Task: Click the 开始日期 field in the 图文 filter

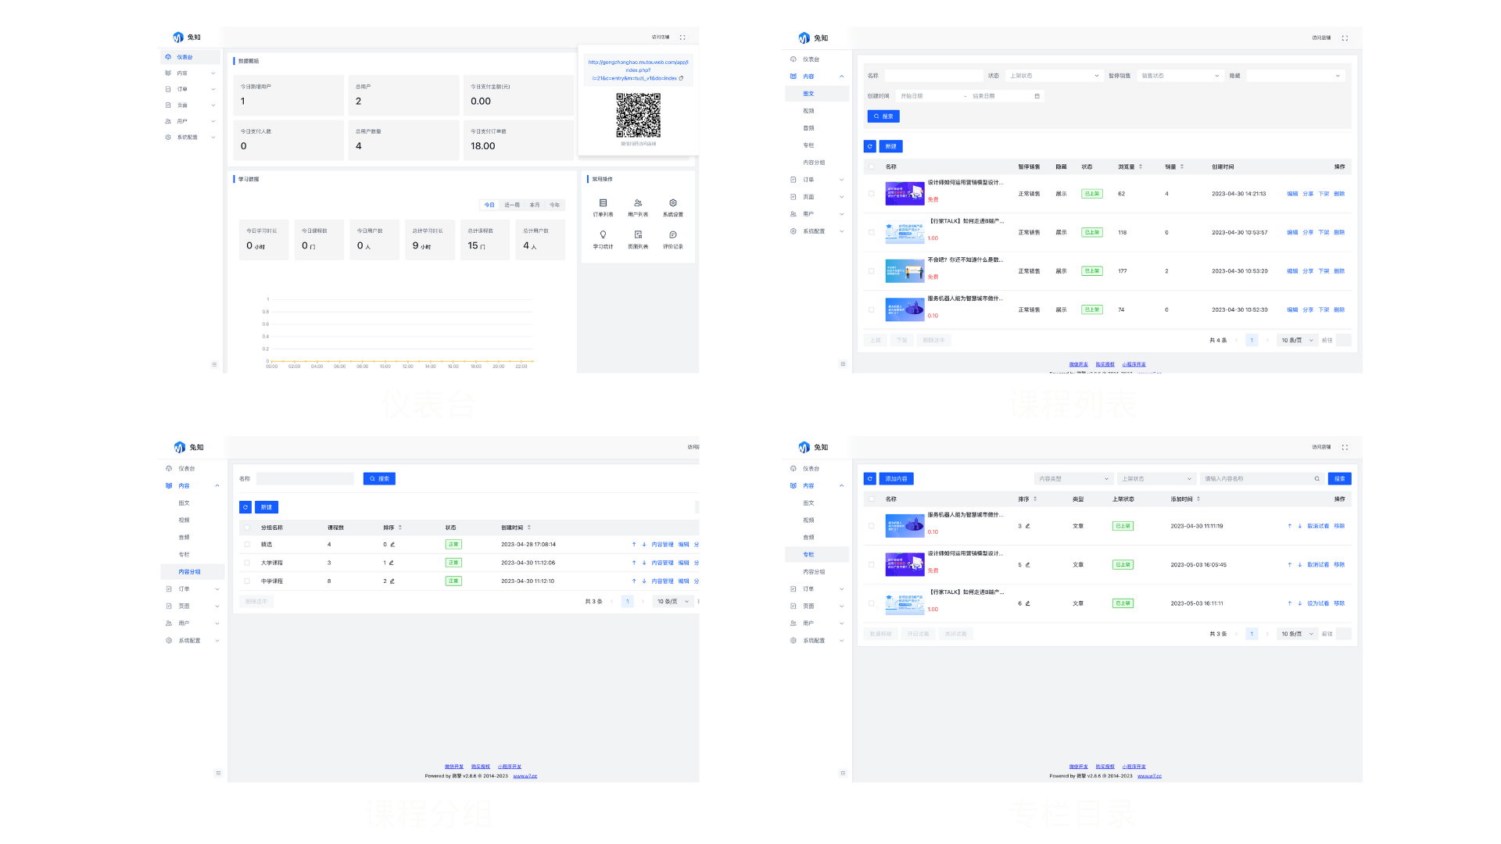Action: (929, 96)
